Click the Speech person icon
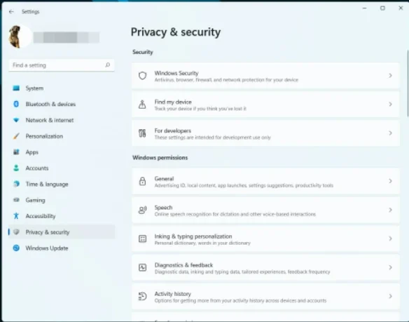The image size is (409, 322). point(142,210)
